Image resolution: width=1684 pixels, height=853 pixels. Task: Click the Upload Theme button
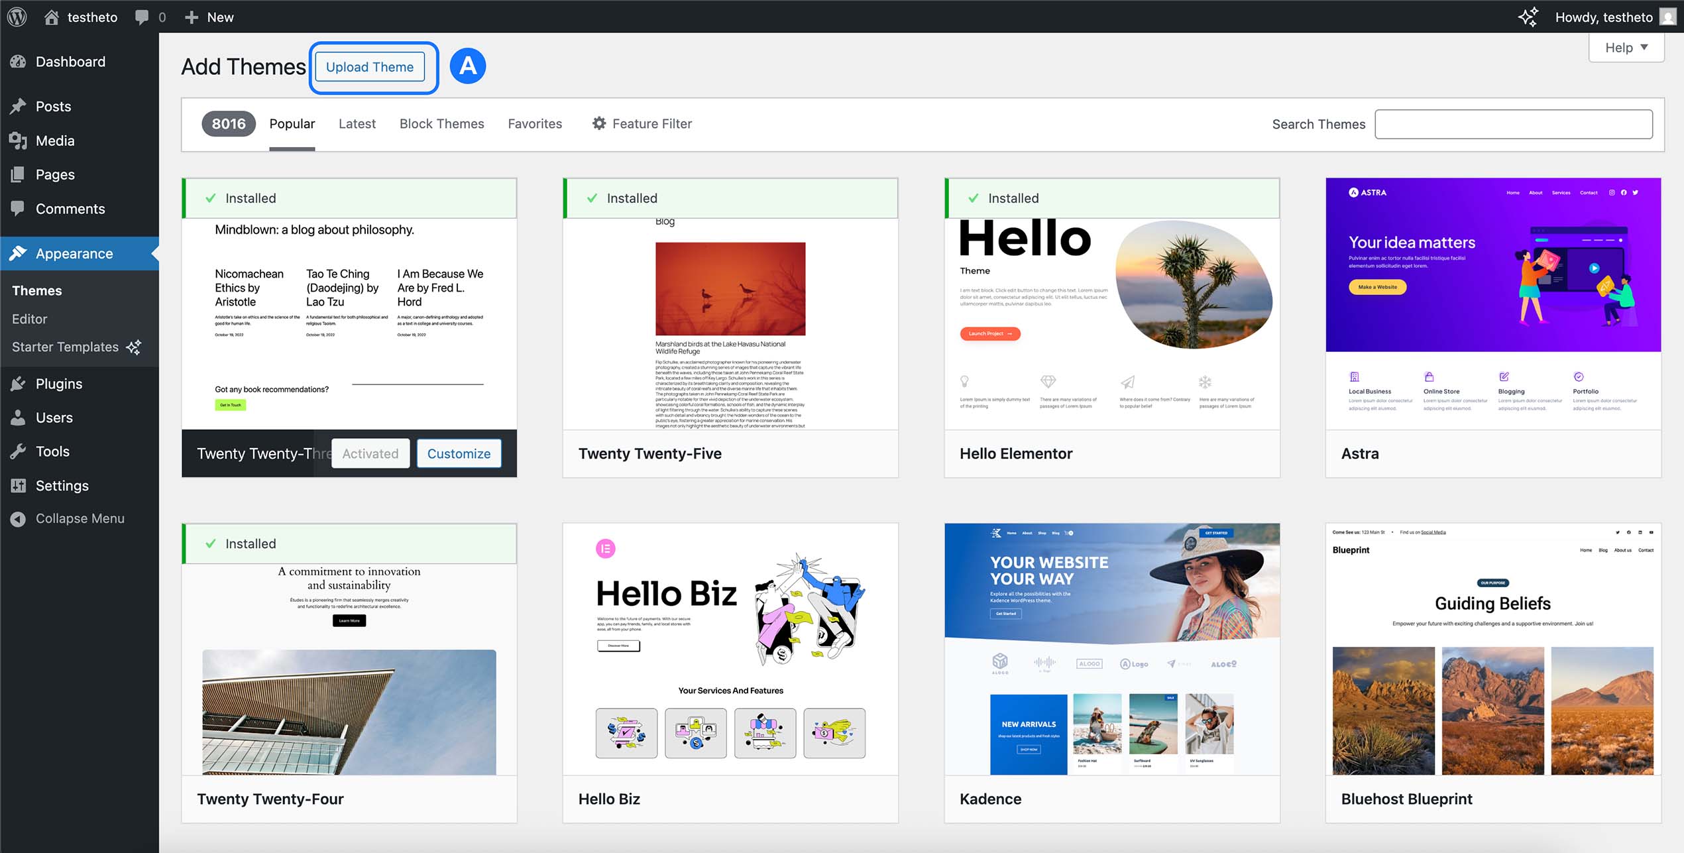(x=369, y=66)
